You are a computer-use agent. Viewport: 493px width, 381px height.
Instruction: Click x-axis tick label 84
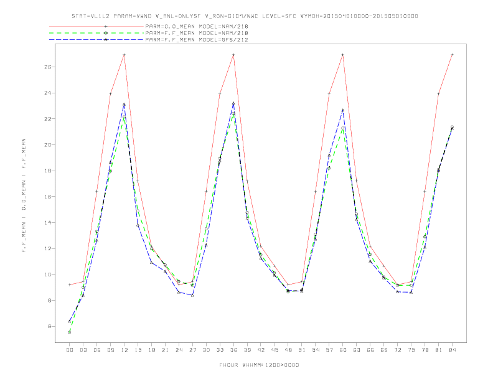pyautogui.click(x=452, y=350)
